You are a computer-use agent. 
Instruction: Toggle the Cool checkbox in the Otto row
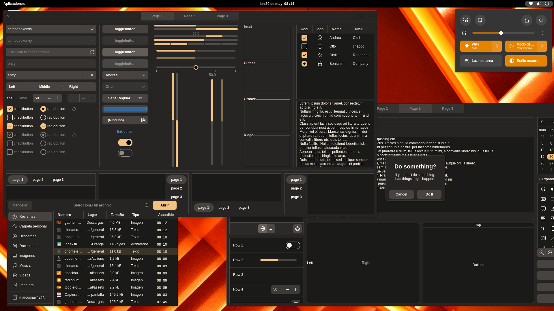(304, 46)
